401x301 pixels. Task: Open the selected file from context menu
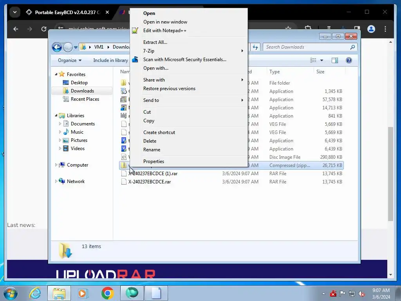click(149, 13)
